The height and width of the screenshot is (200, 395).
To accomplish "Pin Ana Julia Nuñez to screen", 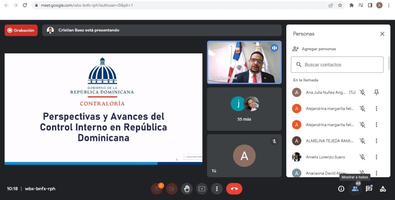I will coord(376,92).
